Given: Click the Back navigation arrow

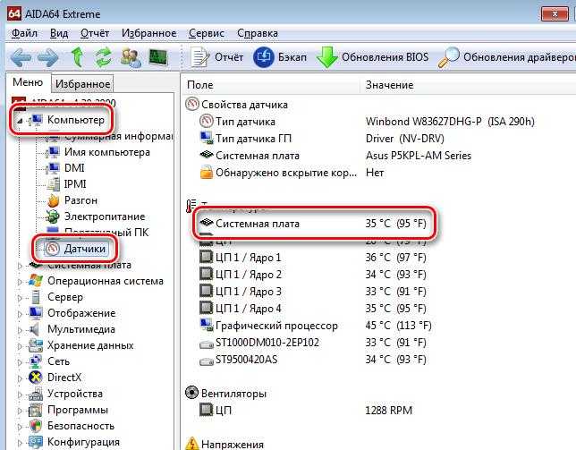Looking at the screenshot, I should pos(21,57).
